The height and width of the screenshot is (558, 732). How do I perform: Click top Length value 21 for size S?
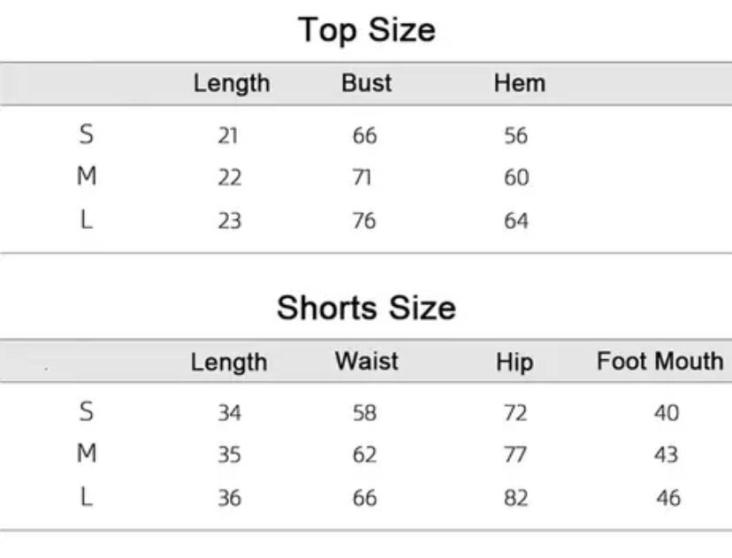coord(229,136)
